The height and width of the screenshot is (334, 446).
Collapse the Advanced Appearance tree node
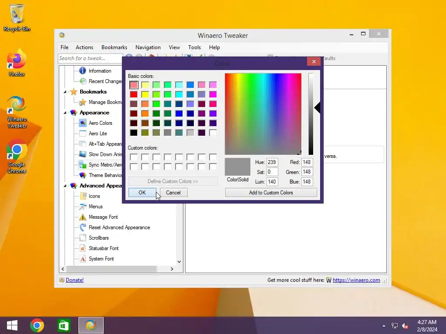coord(65,186)
